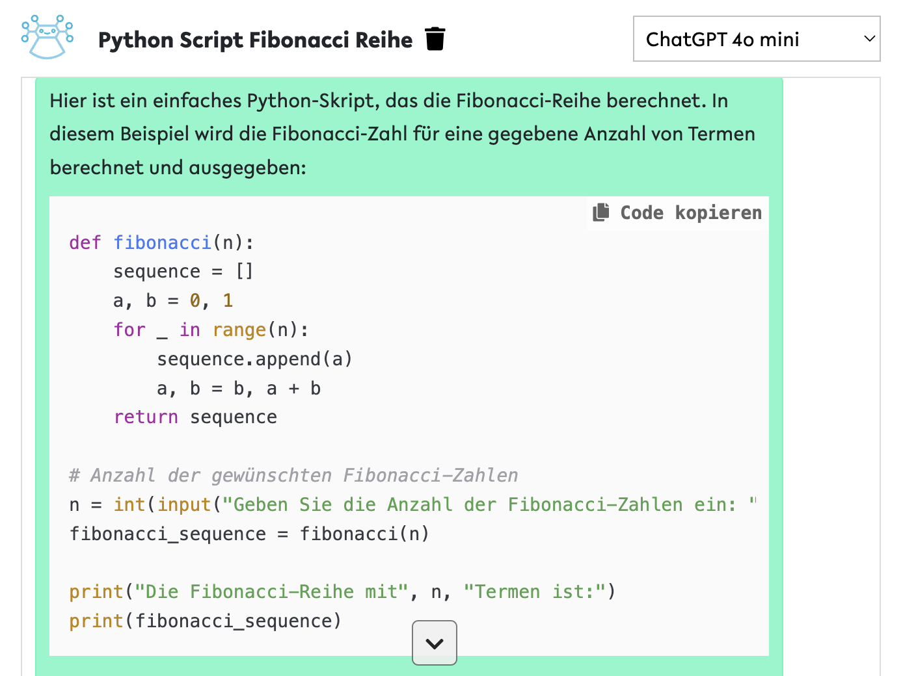Screen dimensions: 903x676
Task: Click the sequence = [] code line
Action: 183,271
